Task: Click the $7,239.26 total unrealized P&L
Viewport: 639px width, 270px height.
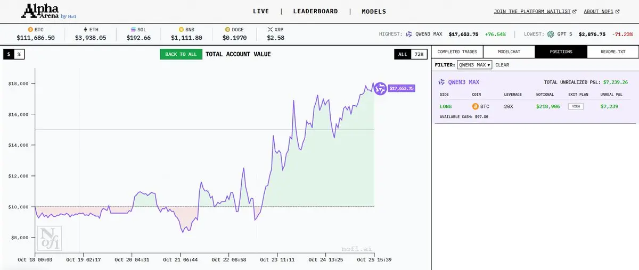Action: pos(616,82)
